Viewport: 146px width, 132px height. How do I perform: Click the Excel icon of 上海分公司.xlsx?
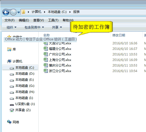[46, 60]
